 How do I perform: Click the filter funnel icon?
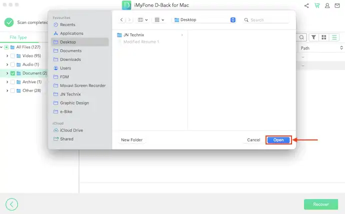click(x=313, y=37)
